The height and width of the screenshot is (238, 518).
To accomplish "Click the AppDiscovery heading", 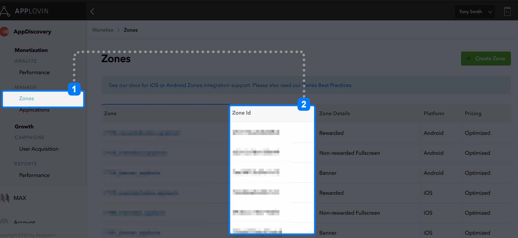I will coord(32,32).
